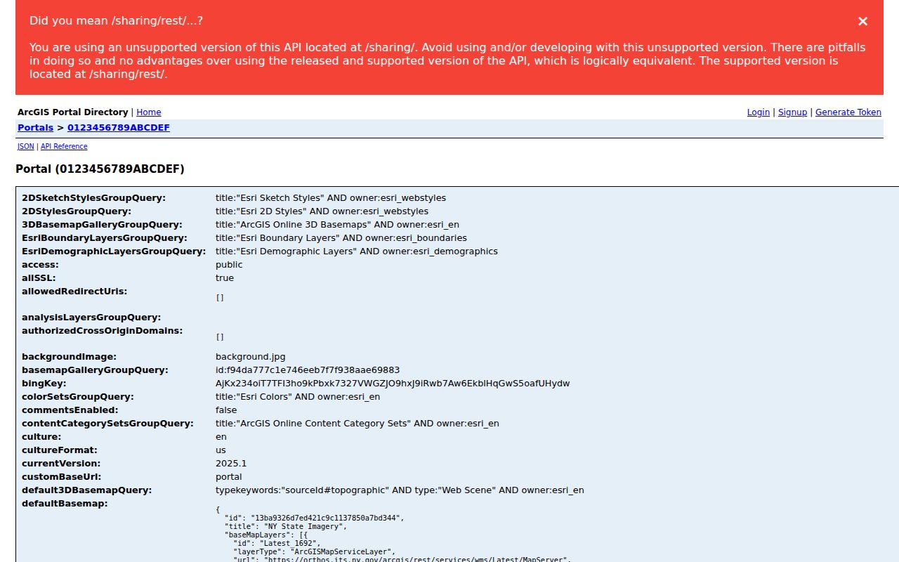Image resolution: width=899 pixels, height=562 pixels.
Task: Click the currentVersion value '2025.1'
Action: pyautogui.click(x=231, y=464)
